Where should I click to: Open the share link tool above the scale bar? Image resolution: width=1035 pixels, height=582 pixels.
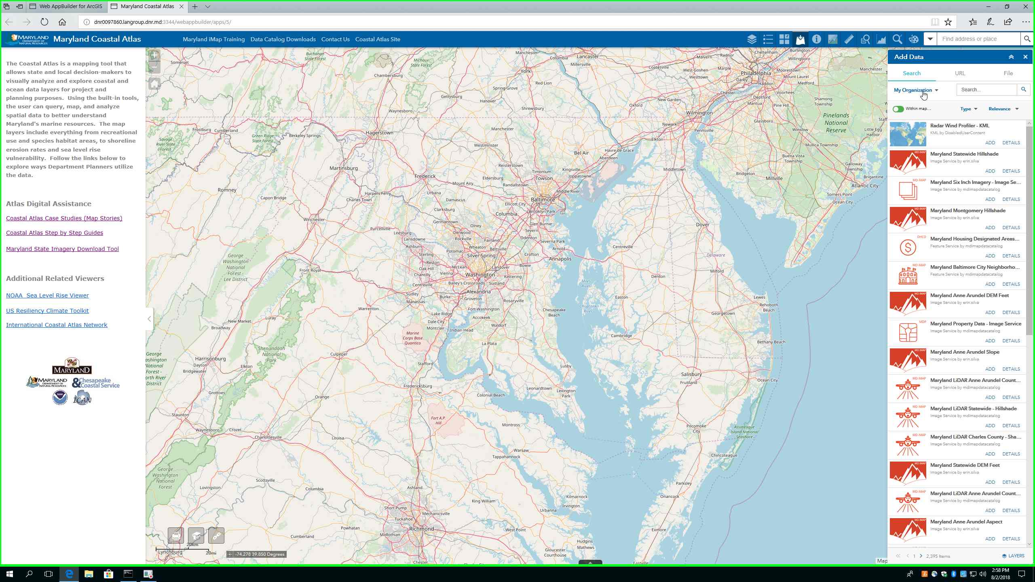[x=216, y=536]
